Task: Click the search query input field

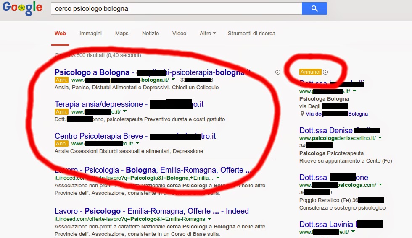Action: (176, 8)
